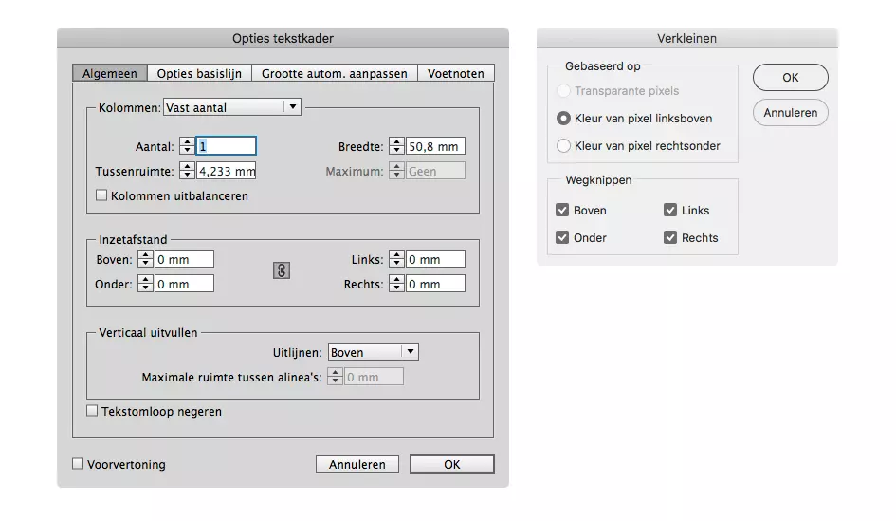Click the Links inset stepper arrows
The height and width of the screenshot is (521, 896).
[396, 259]
